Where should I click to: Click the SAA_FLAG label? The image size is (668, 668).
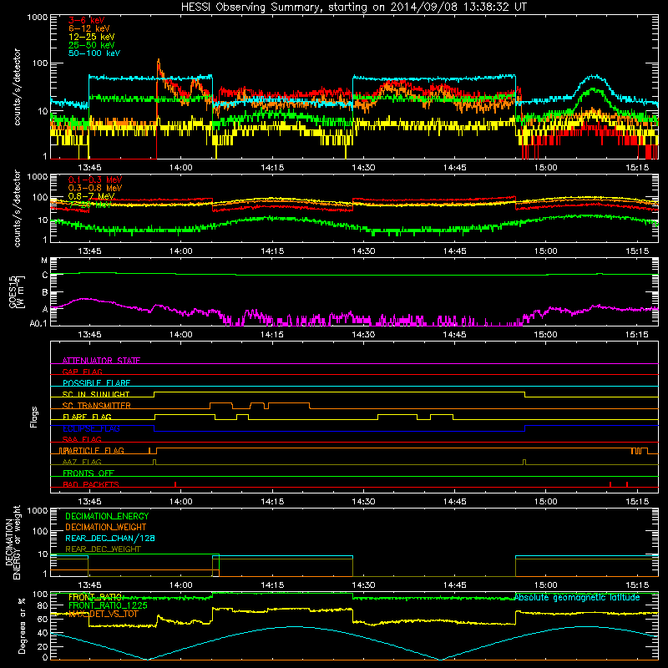(x=82, y=439)
